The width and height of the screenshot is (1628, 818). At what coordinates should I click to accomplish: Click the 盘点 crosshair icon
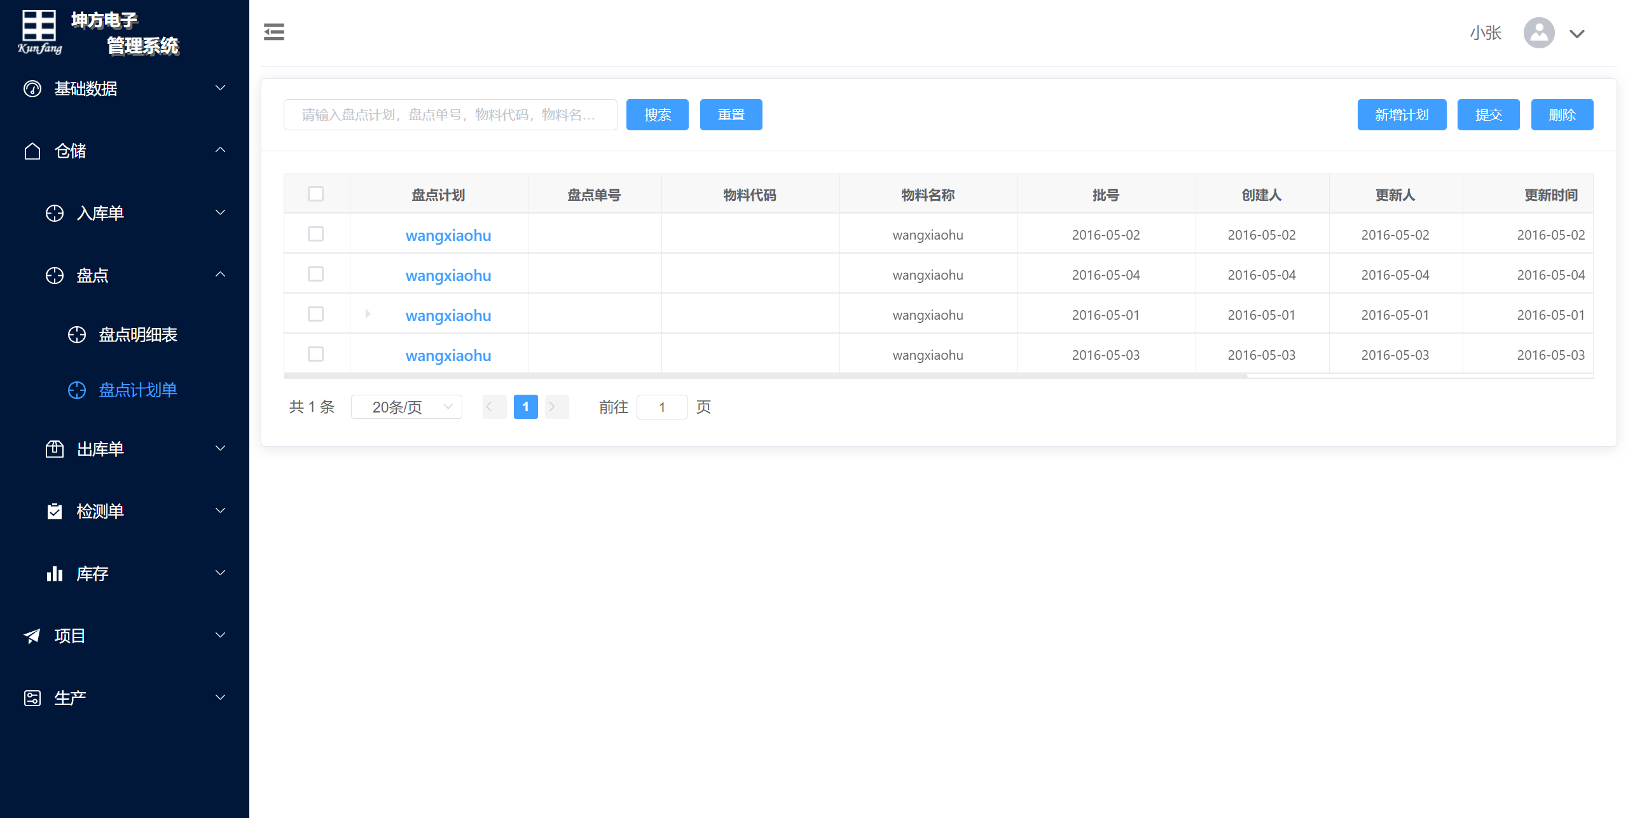[55, 275]
